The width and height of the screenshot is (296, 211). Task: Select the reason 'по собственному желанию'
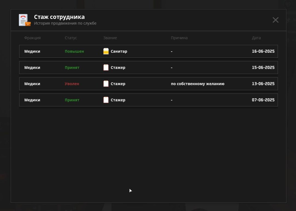coord(197,84)
